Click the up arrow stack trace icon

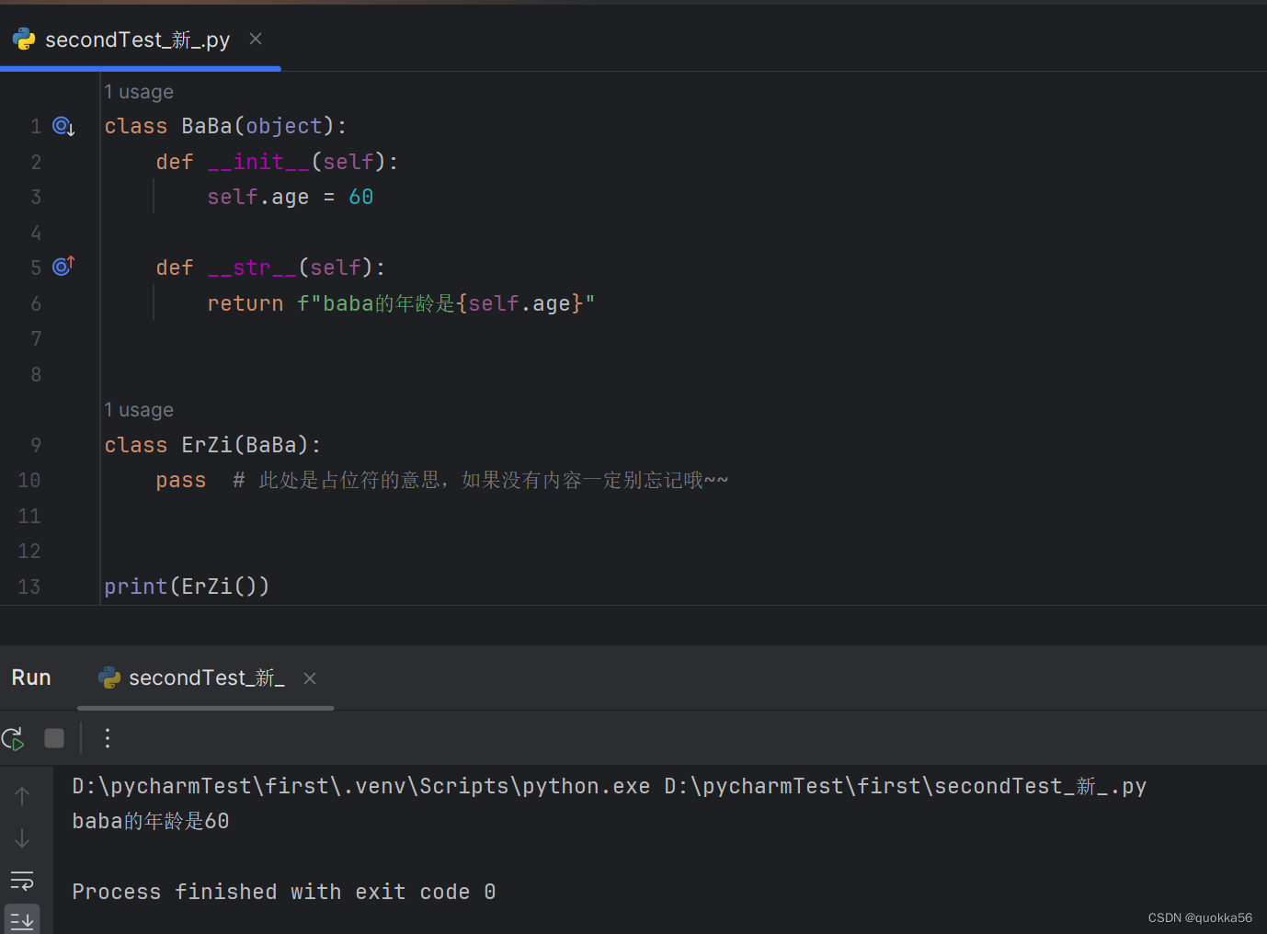tap(22, 795)
